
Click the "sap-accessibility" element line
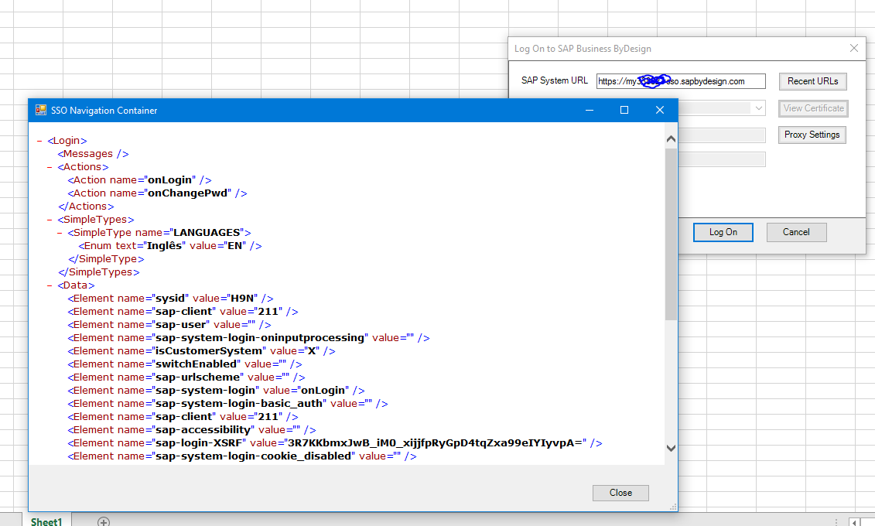point(192,430)
